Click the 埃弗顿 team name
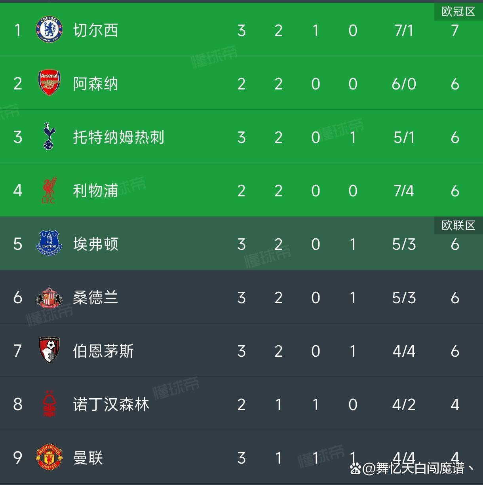Viewport: 483px width, 485px height. [x=96, y=244]
